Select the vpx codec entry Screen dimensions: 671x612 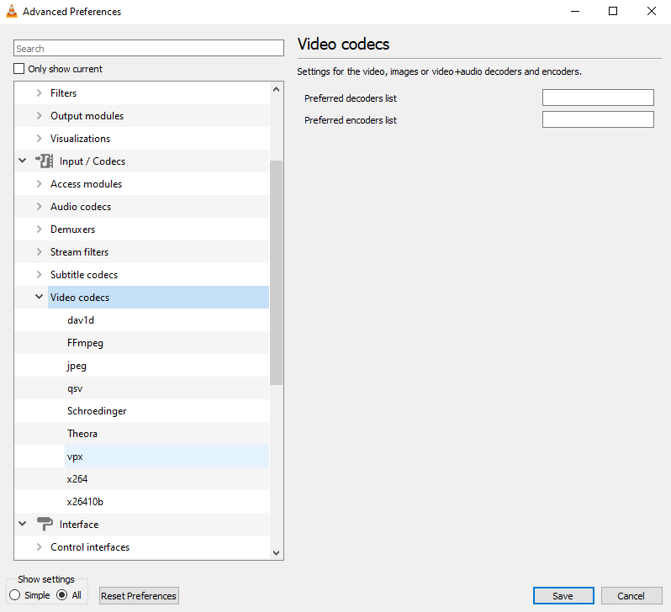click(x=75, y=456)
